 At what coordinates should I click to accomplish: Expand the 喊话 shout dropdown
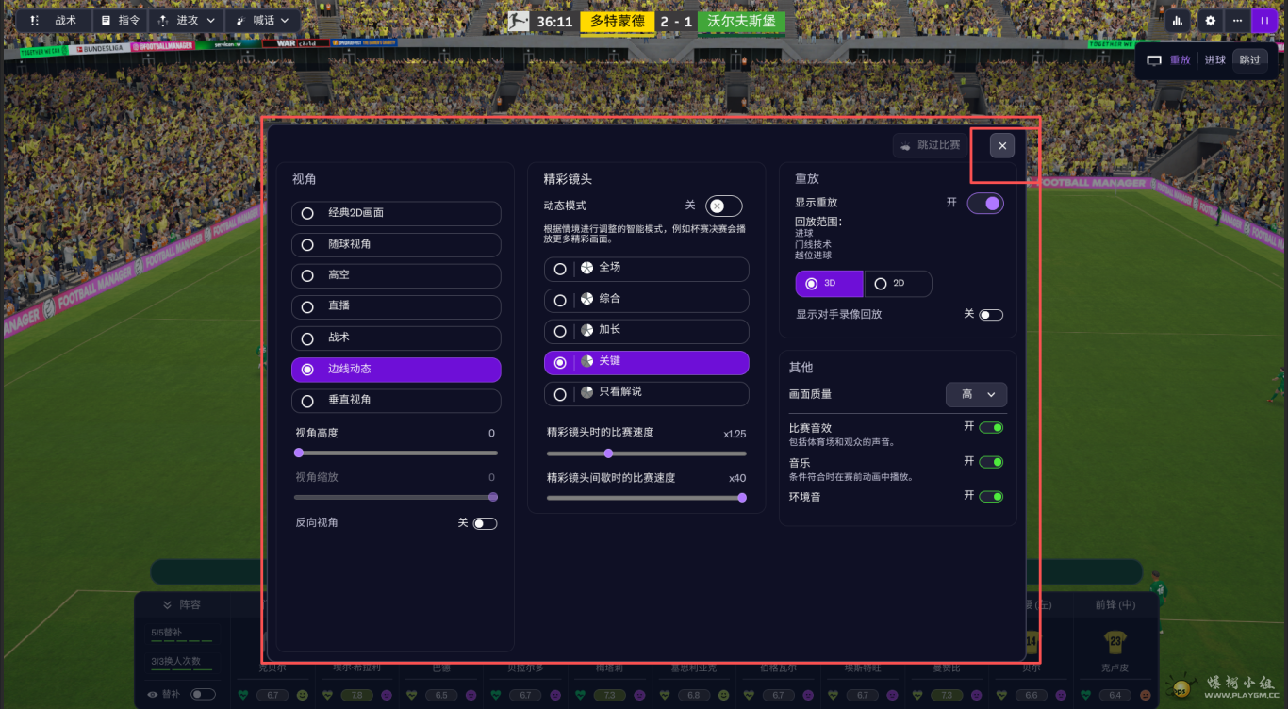(x=263, y=20)
